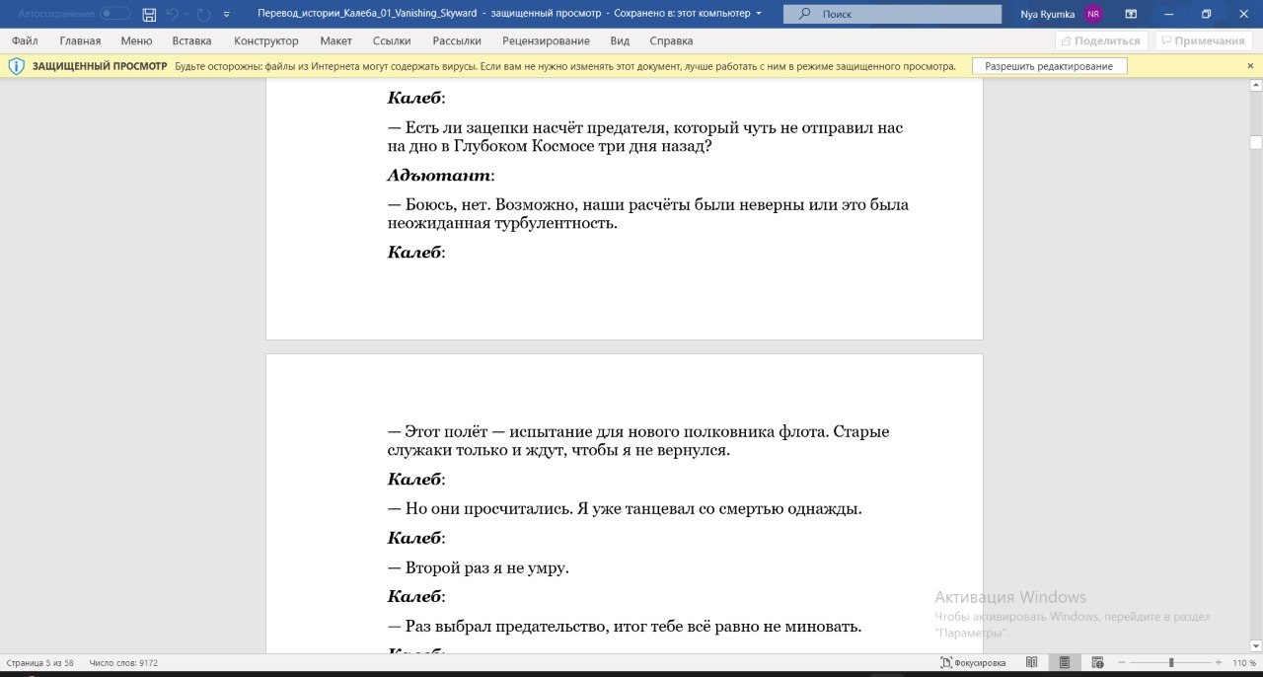Screen dimensions: 1263x677
Task: Click the line "— Второй раз я не умру."
Action: point(479,568)
